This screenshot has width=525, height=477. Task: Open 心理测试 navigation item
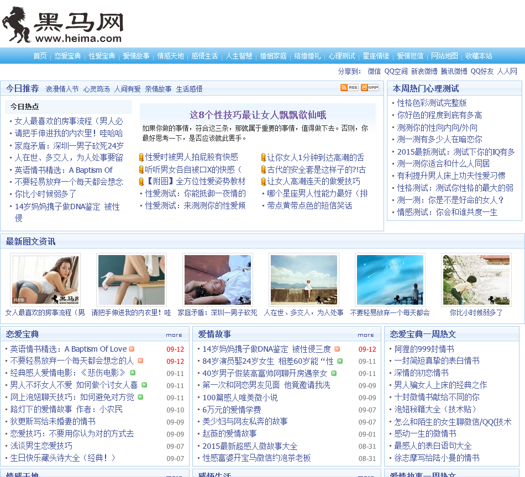[x=342, y=56]
